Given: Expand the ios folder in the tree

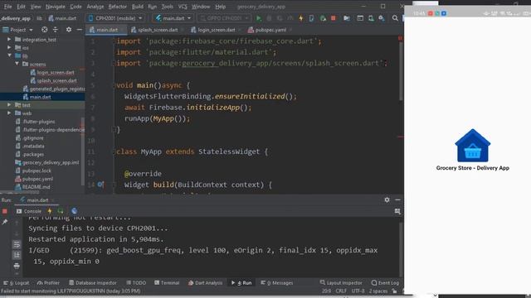Looking at the screenshot, I should tap(9, 48).
